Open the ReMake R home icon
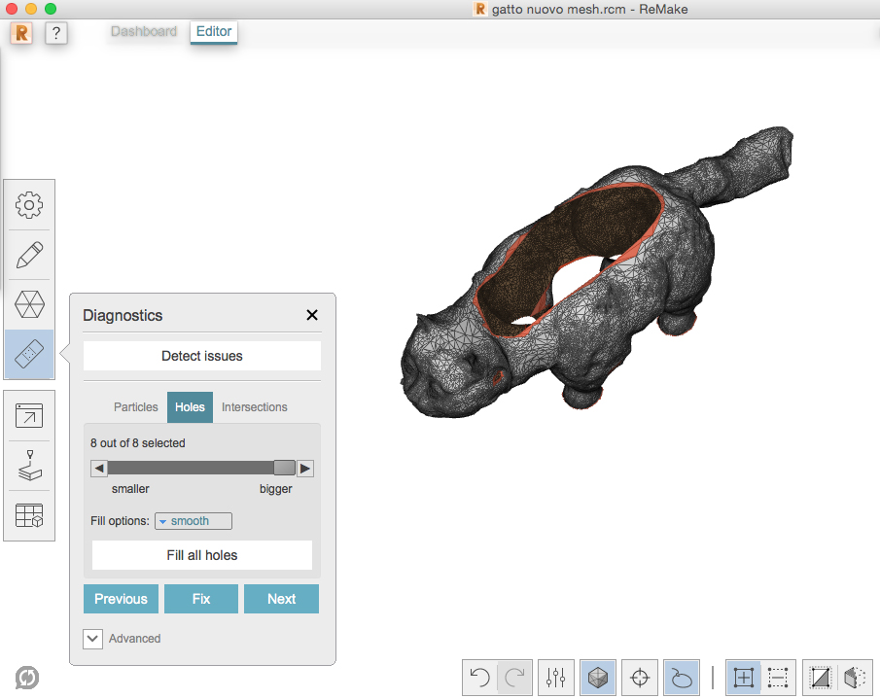Image resolution: width=880 pixels, height=699 pixels. [21, 33]
